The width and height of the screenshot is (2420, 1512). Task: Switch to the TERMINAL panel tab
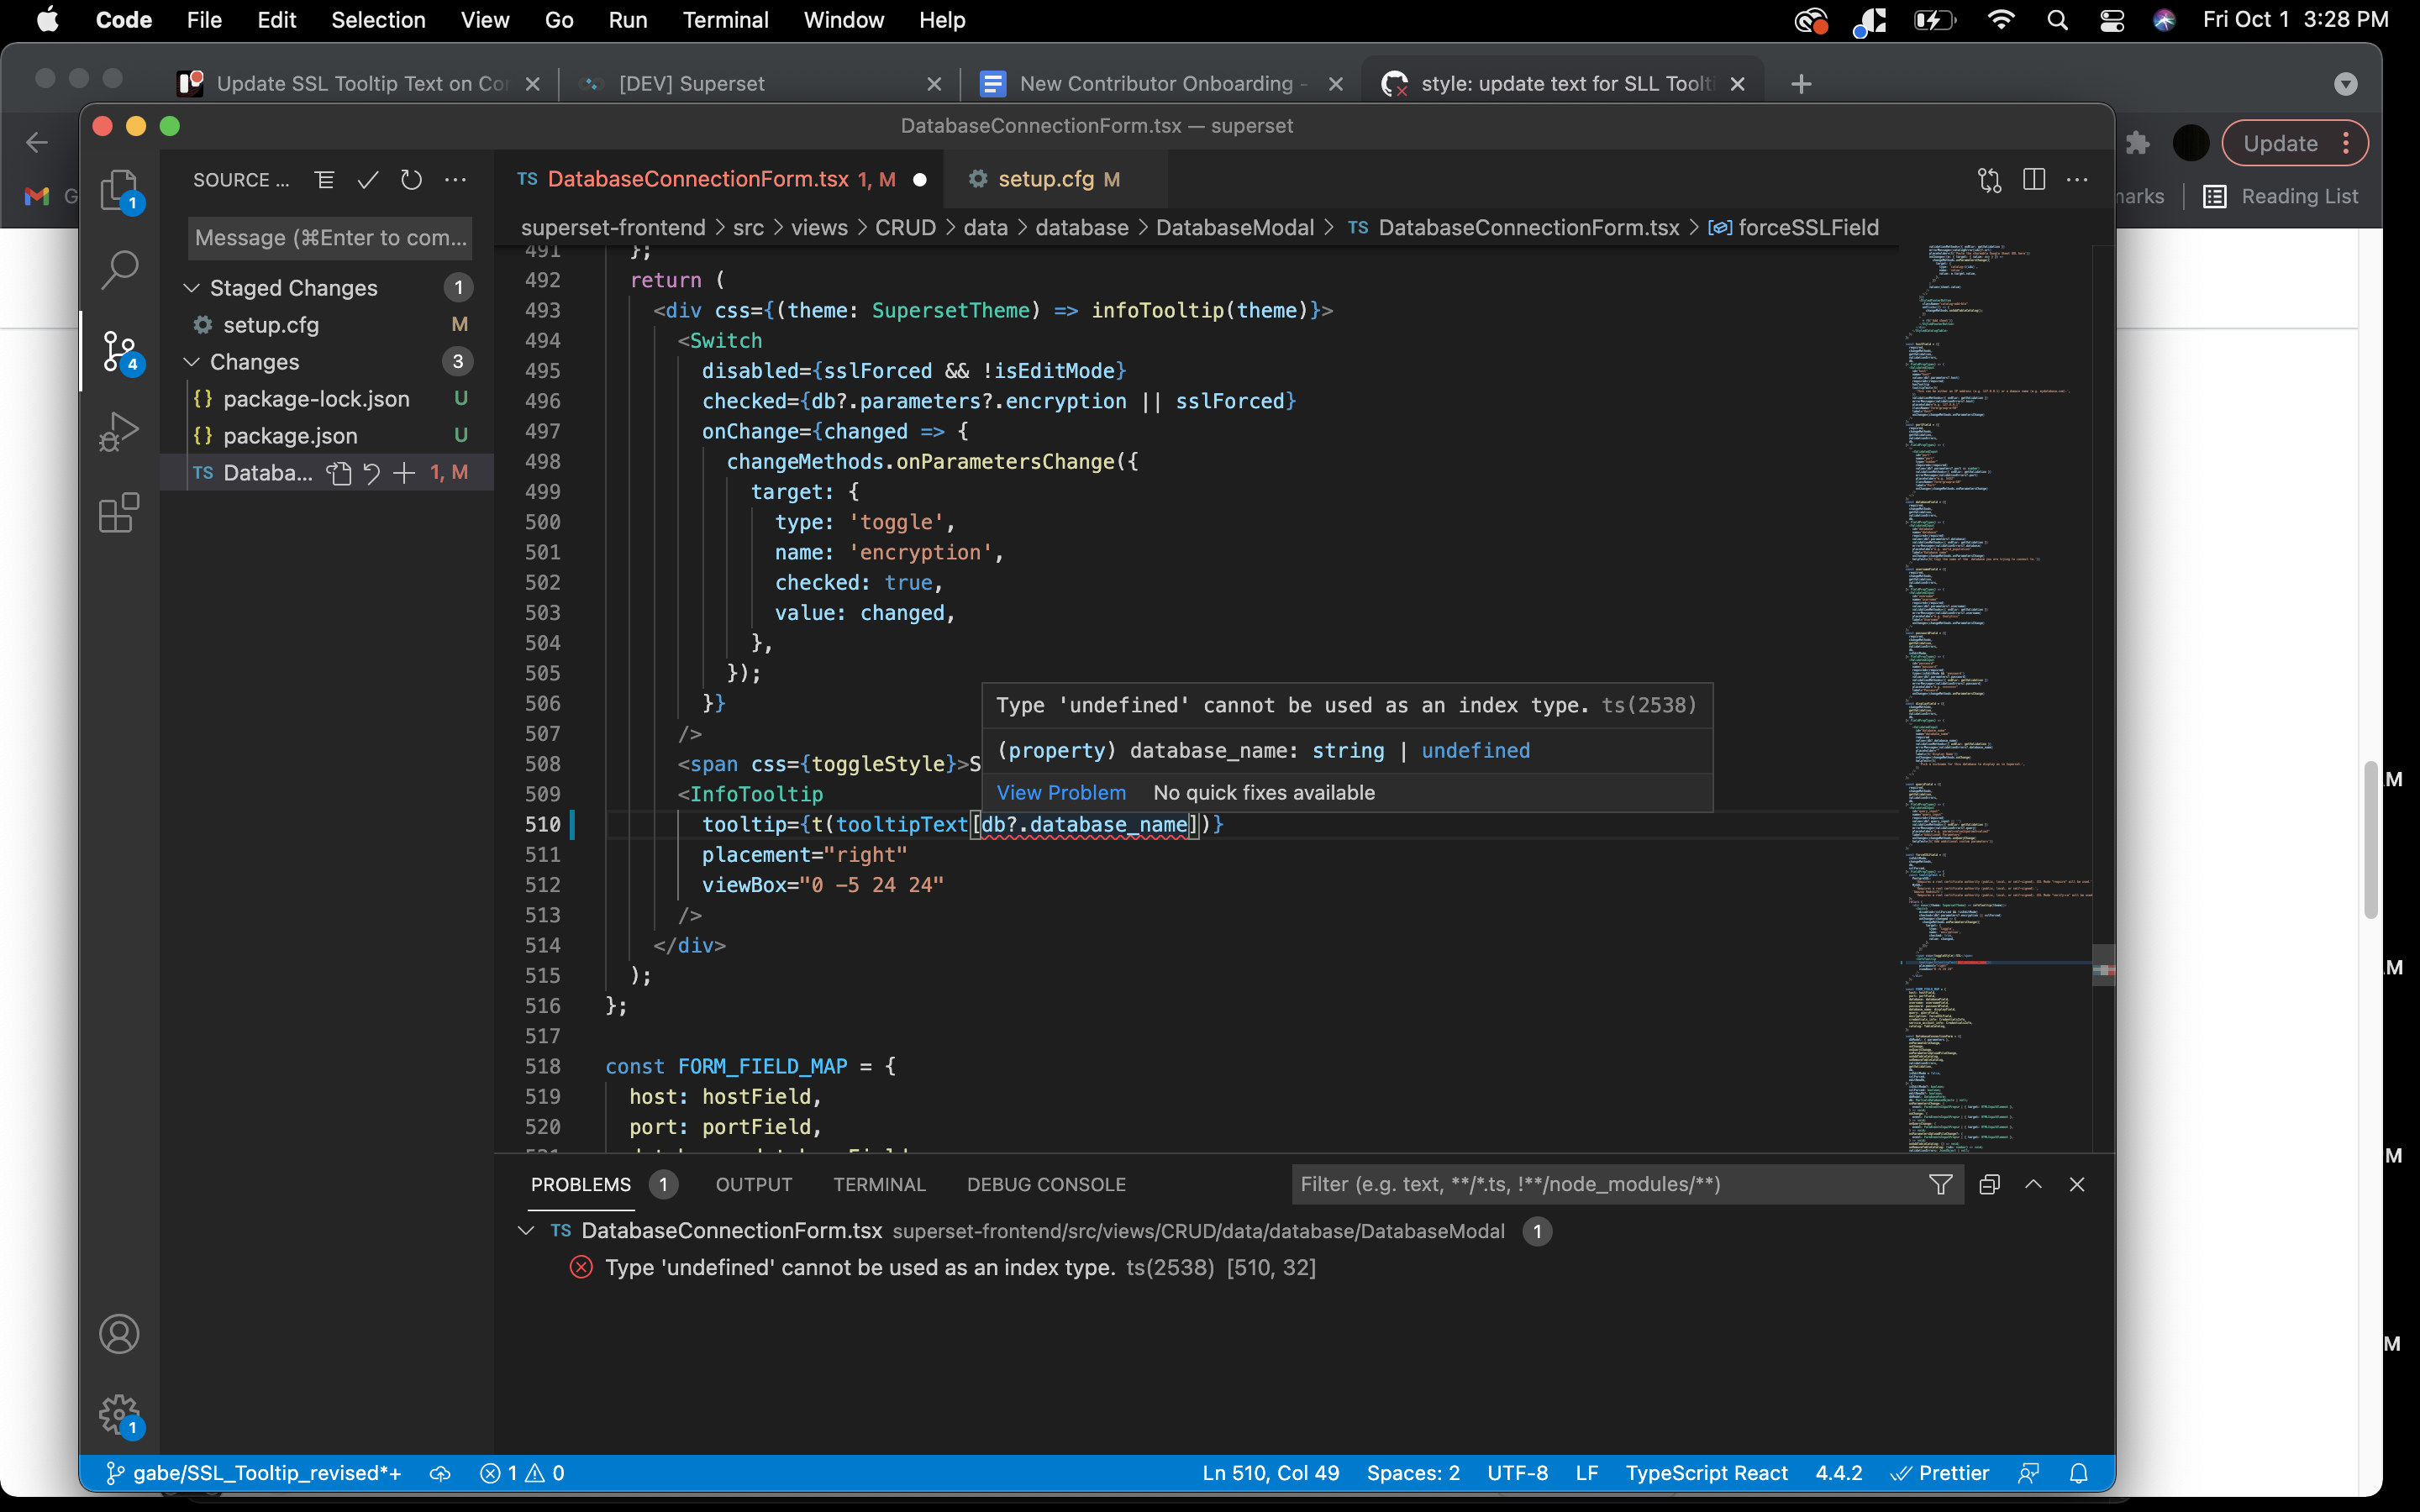click(x=879, y=1185)
